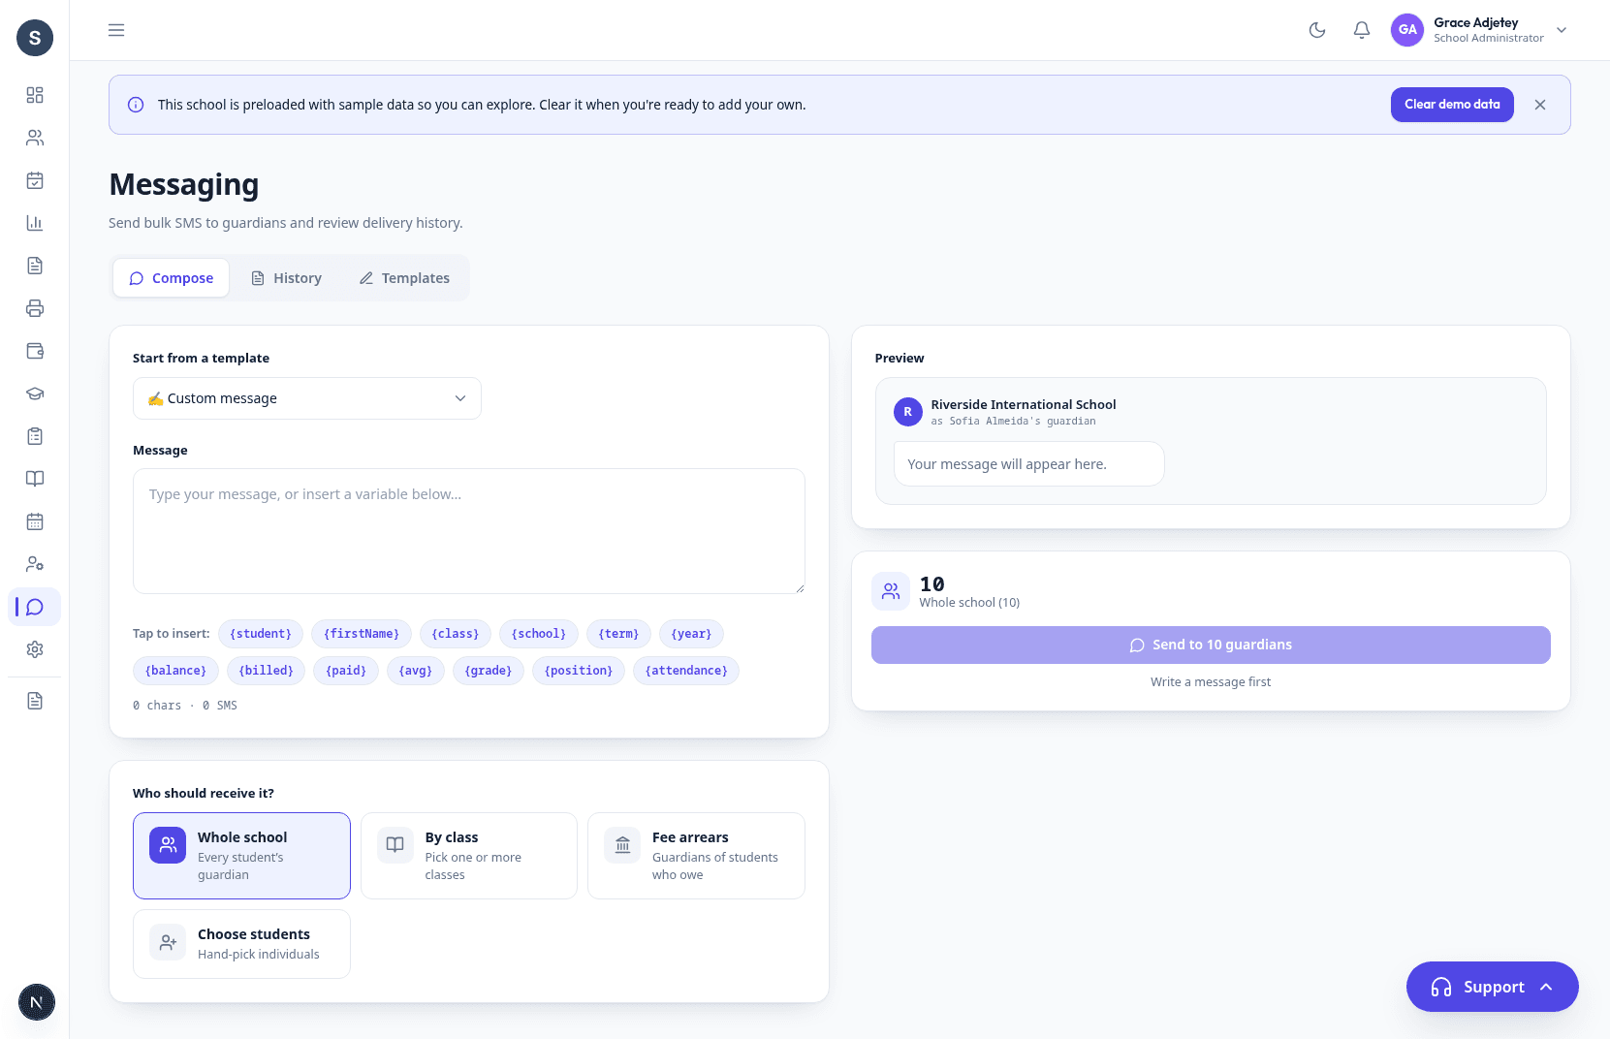
Task: Click the Clear demo data button
Action: pos(1452,105)
